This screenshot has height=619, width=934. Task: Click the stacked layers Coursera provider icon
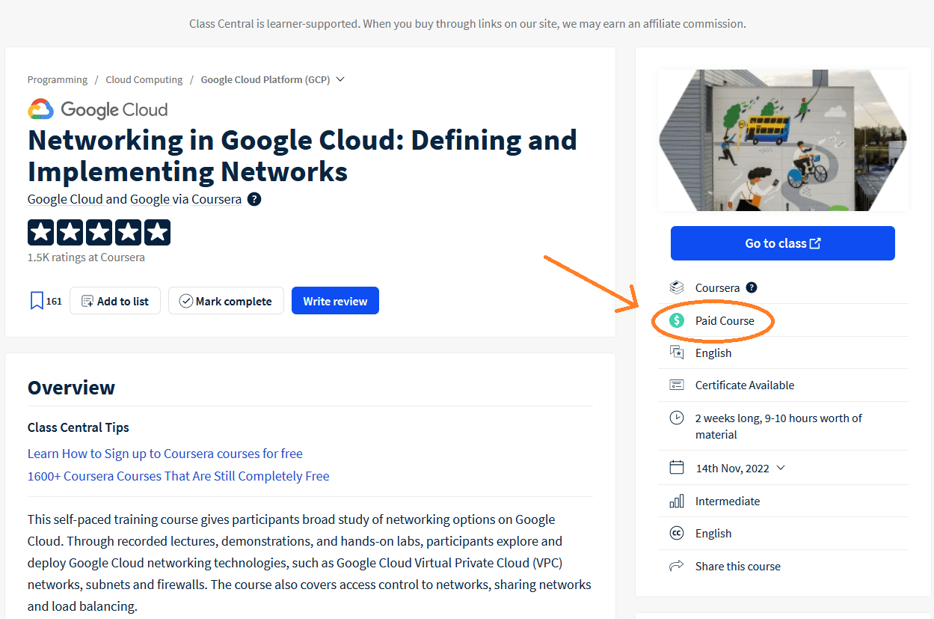tap(677, 287)
